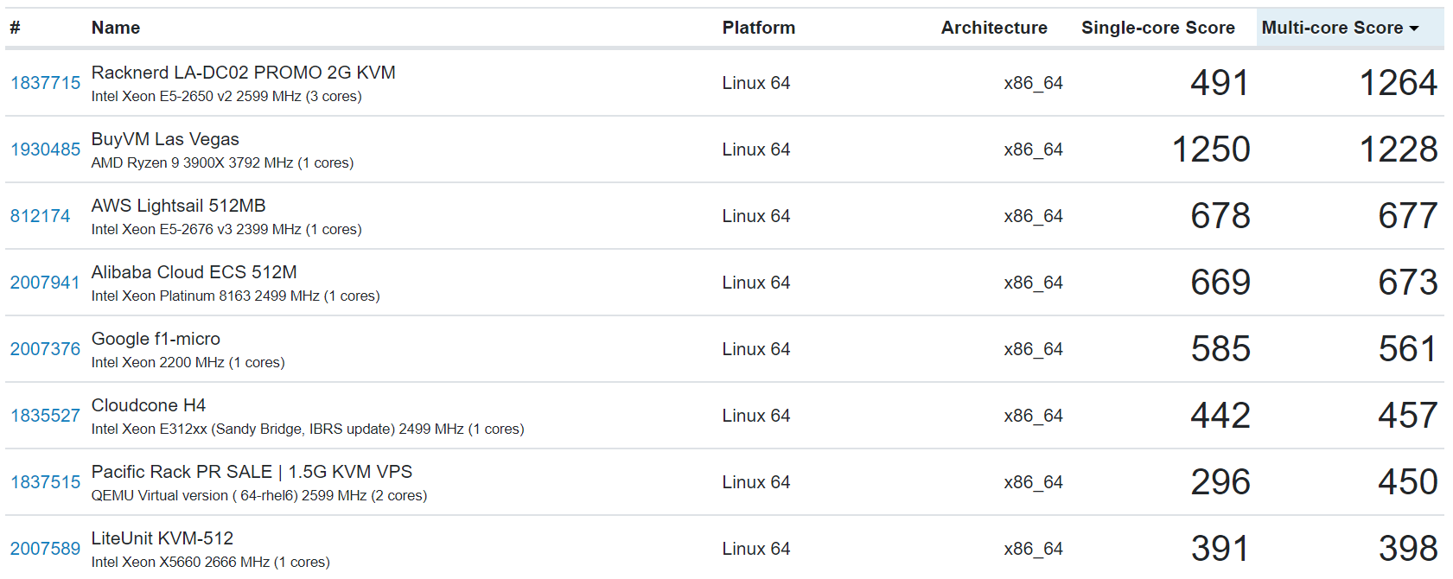Click Intel Xeon E5-2650 v2 CPU description
Image resolution: width=1453 pixels, height=579 pixels.
(226, 97)
